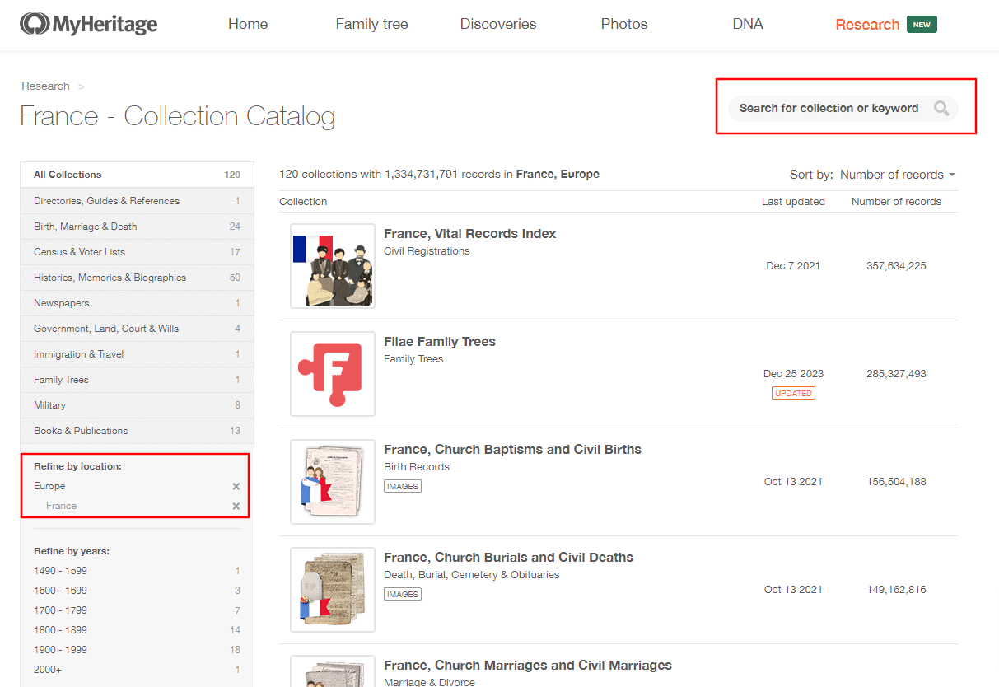The width and height of the screenshot is (999, 687).
Task: Open France, Church Baptisms and Civil Births link
Action: point(512,450)
